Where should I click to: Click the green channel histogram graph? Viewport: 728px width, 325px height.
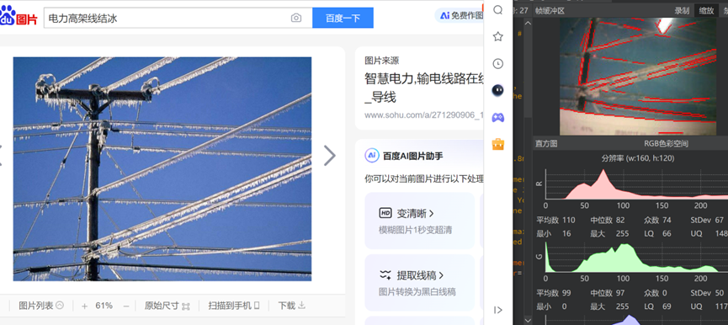coord(636,258)
